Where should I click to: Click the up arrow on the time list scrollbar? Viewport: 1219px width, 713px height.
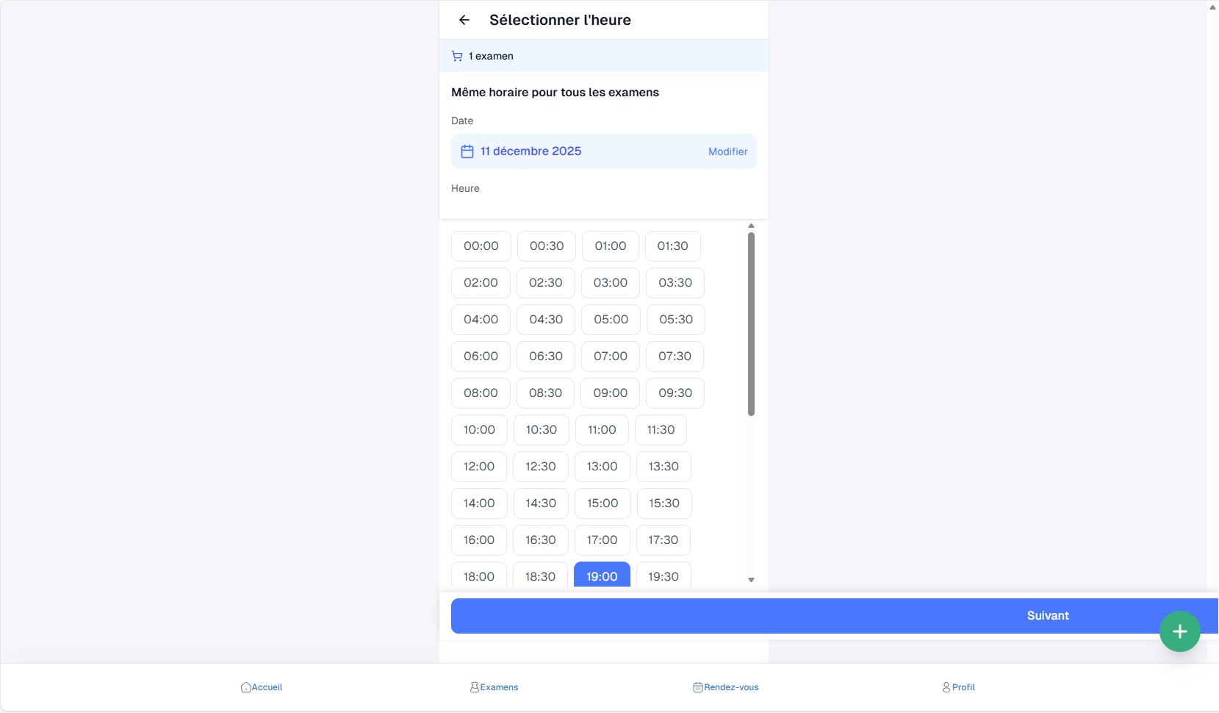coord(751,226)
